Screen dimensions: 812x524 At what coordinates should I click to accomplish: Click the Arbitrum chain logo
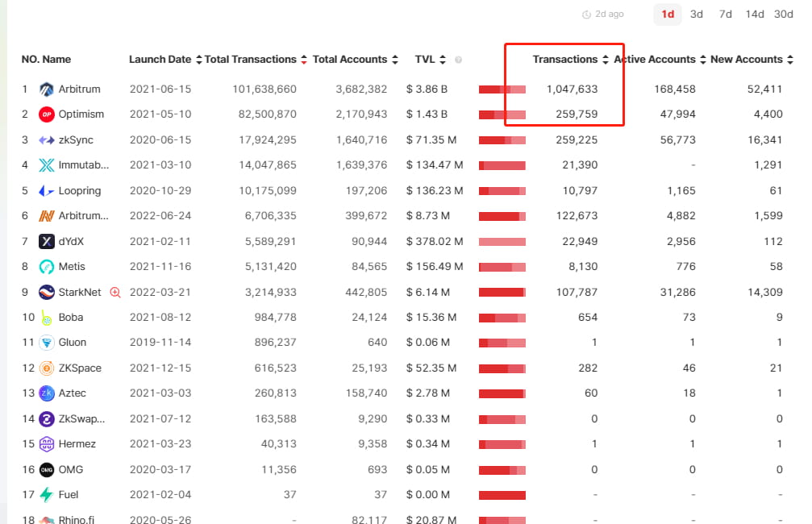[47, 89]
